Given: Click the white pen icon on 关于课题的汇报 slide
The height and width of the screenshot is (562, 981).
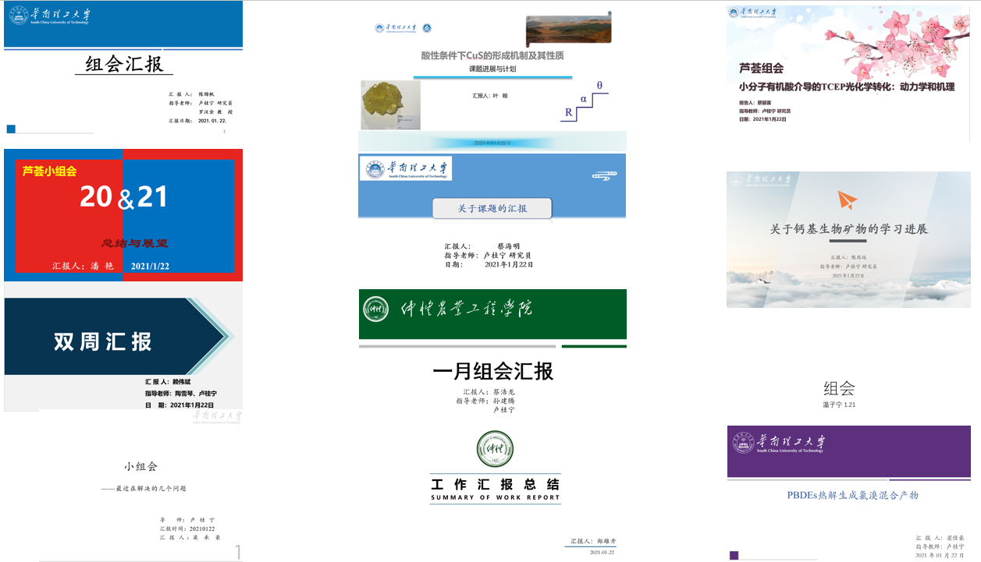Looking at the screenshot, I should (x=605, y=175).
